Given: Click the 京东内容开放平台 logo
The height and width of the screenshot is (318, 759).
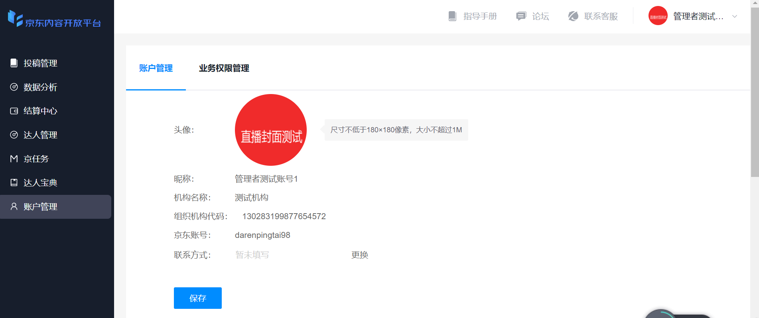Looking at the screenshot, I should (55, 19).
